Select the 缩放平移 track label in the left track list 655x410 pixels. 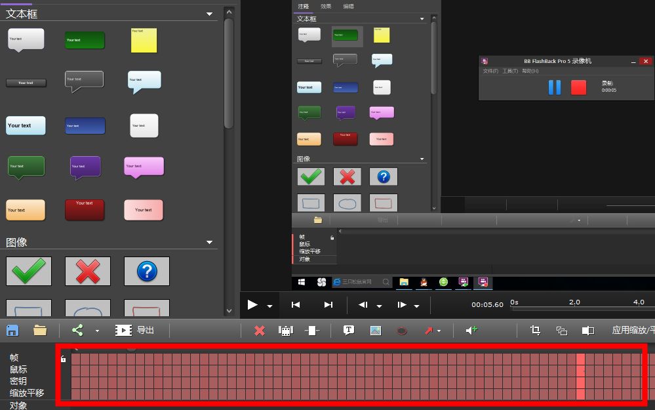tap(27, 393)
